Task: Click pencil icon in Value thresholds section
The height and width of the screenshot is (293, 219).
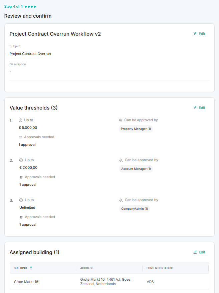Action: (x=195, y=108)
